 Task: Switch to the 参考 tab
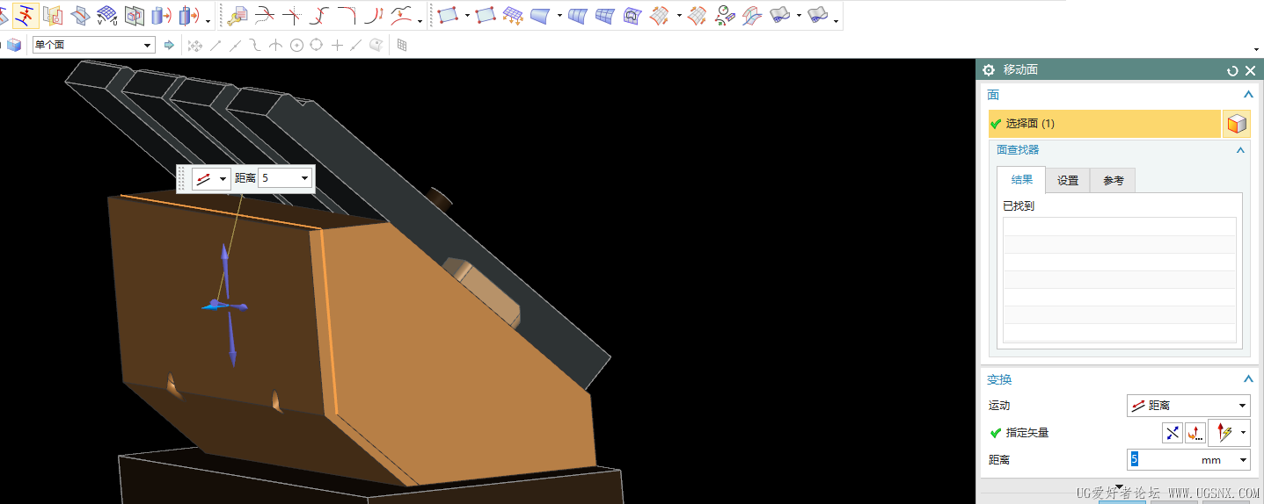(1113, 180)
